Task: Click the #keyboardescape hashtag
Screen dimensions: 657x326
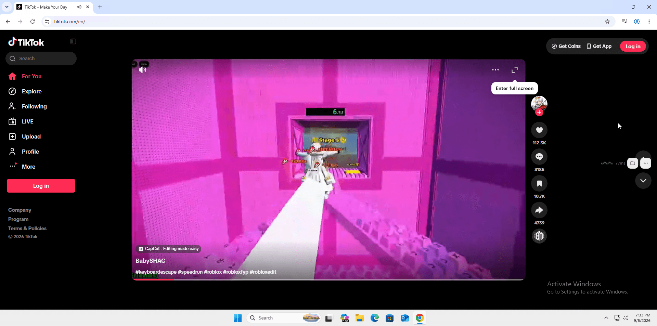Action: pos(156,272)
